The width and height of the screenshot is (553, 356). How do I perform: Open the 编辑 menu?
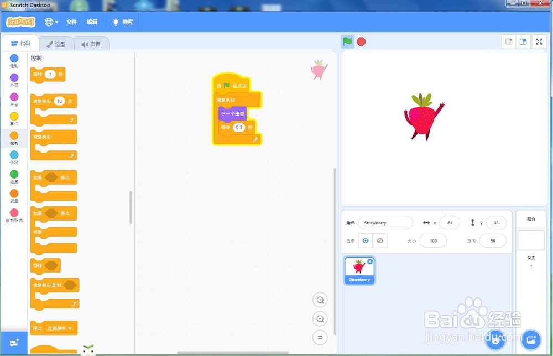click(92, 22)
